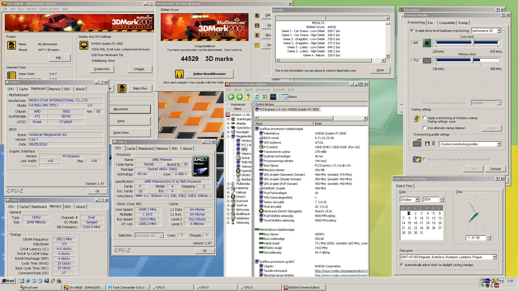Click the year 2024 field in Date/Time
The width and height of the screenshot is (518, 291).
pyautogui.click(x=431, y=200)
